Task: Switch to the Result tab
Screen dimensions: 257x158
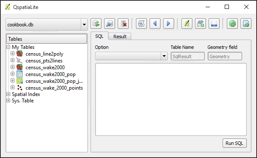Action: (120, 37)
